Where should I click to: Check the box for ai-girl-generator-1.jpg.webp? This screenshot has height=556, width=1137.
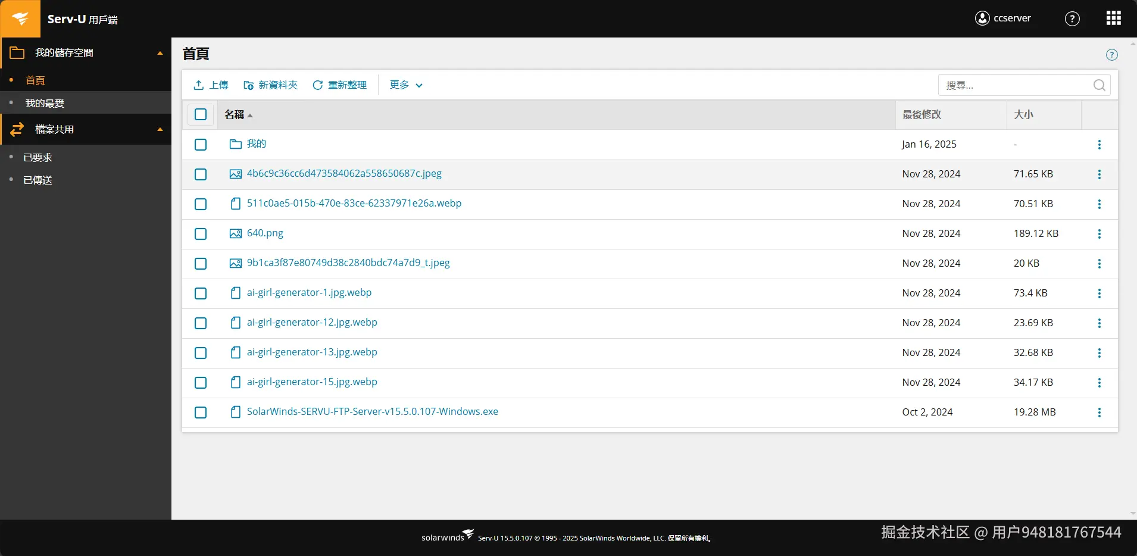[201, 293]
